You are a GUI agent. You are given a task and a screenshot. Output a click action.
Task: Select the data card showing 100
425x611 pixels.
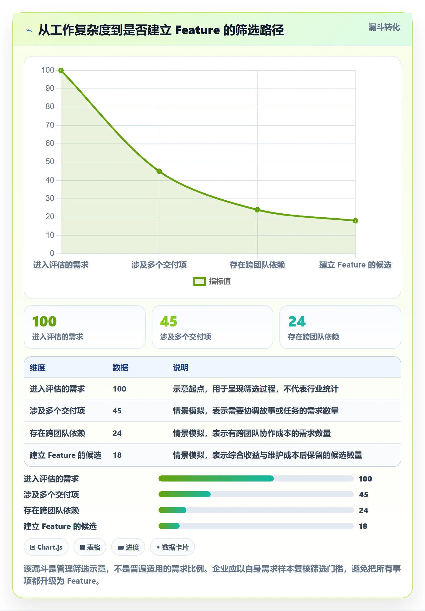[85, 327]
